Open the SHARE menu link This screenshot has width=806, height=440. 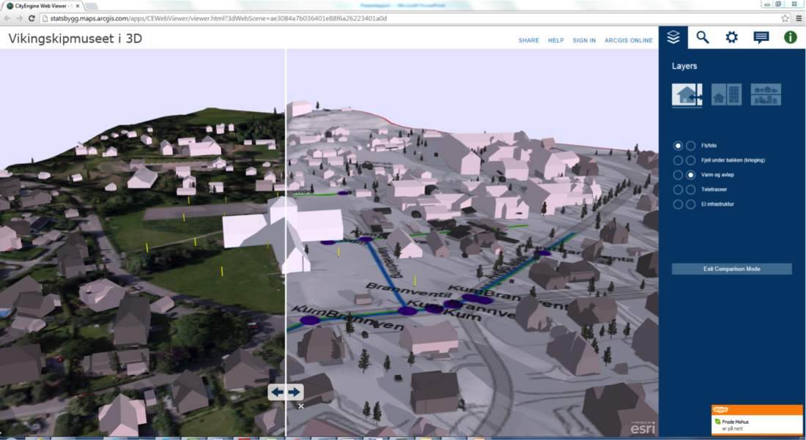pyautogui.click(x=528, y=40)
